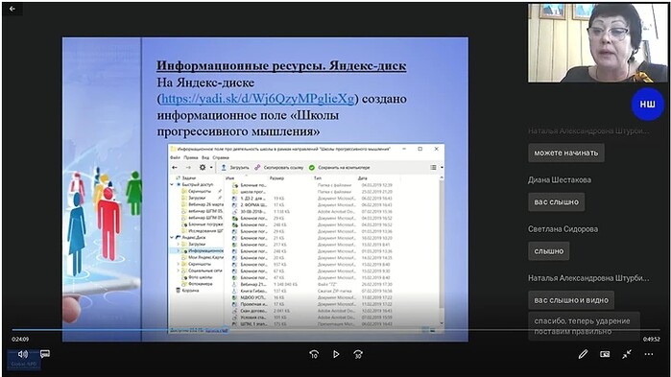Viewport: 671px width, 377px height.
Task: Click 'Загрузить' upload button in Yandex window
Action: tap(235, 168)
